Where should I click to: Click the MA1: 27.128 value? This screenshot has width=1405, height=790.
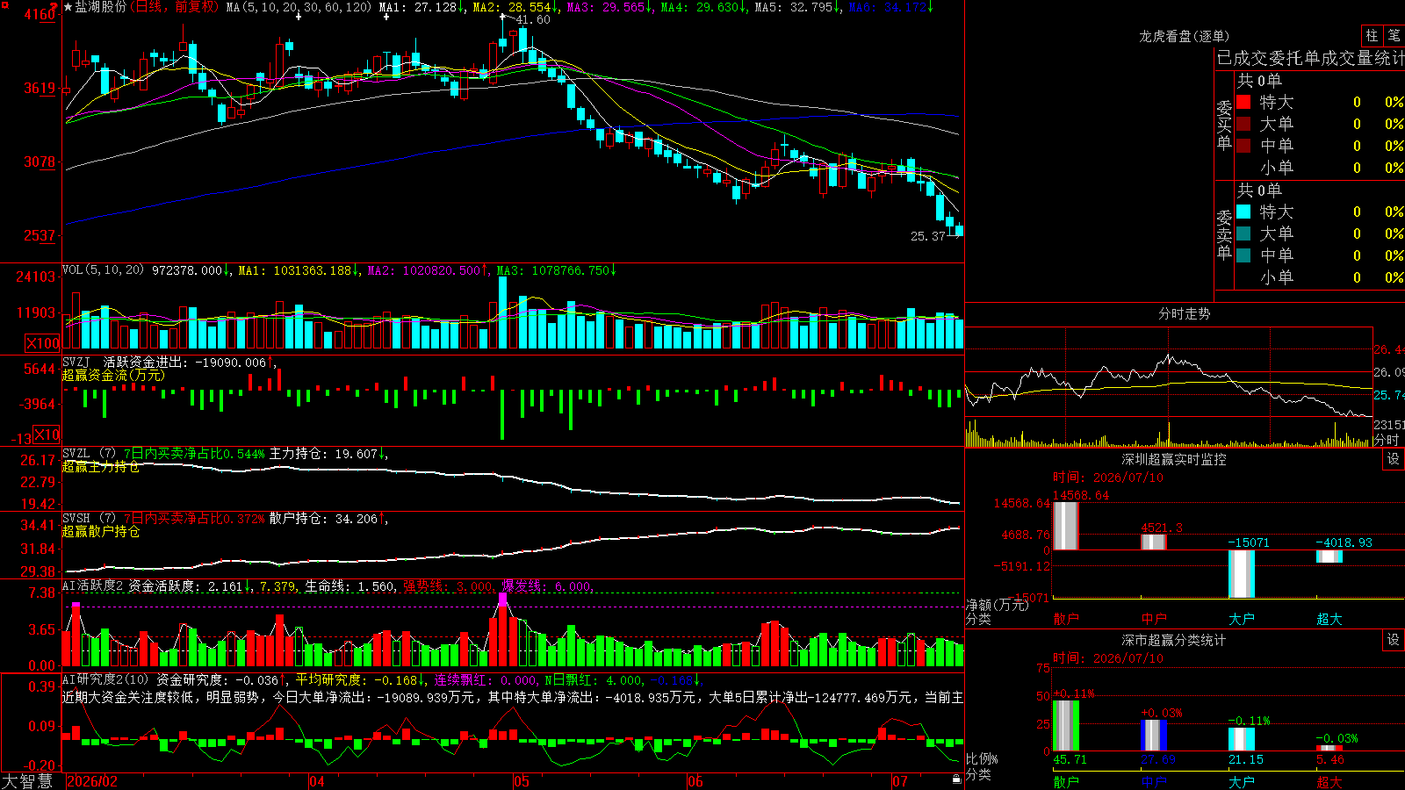[421, 7]
